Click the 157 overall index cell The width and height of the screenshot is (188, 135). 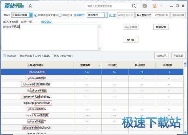point(87,72)
